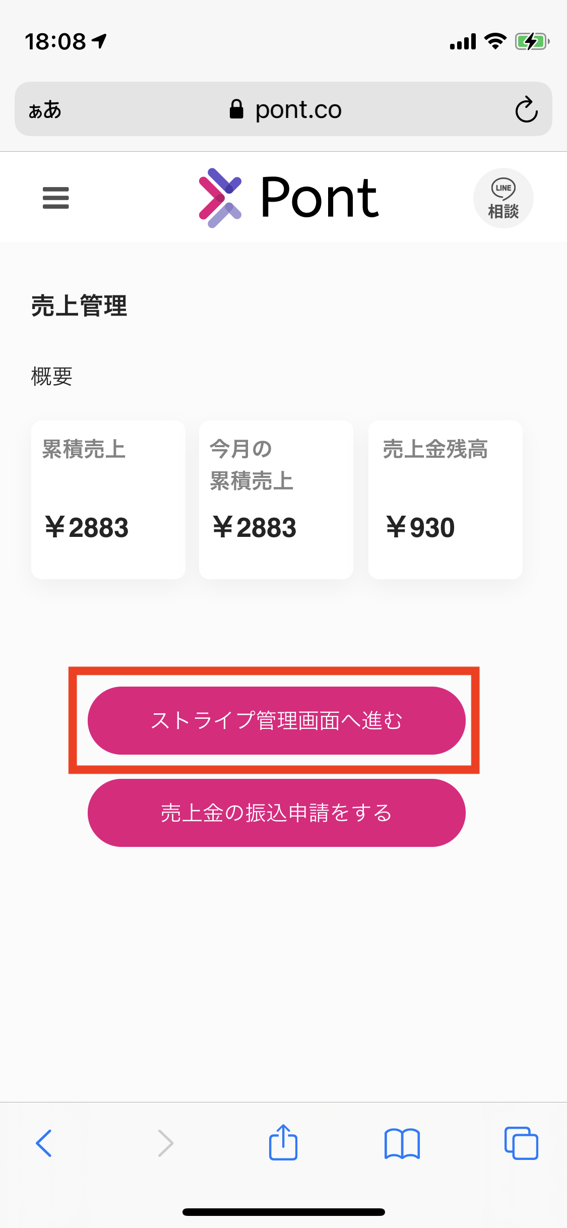Tap the 売上管理 page heading
The width and height of the screenshot is (567, 1228).
click(79, 306)
